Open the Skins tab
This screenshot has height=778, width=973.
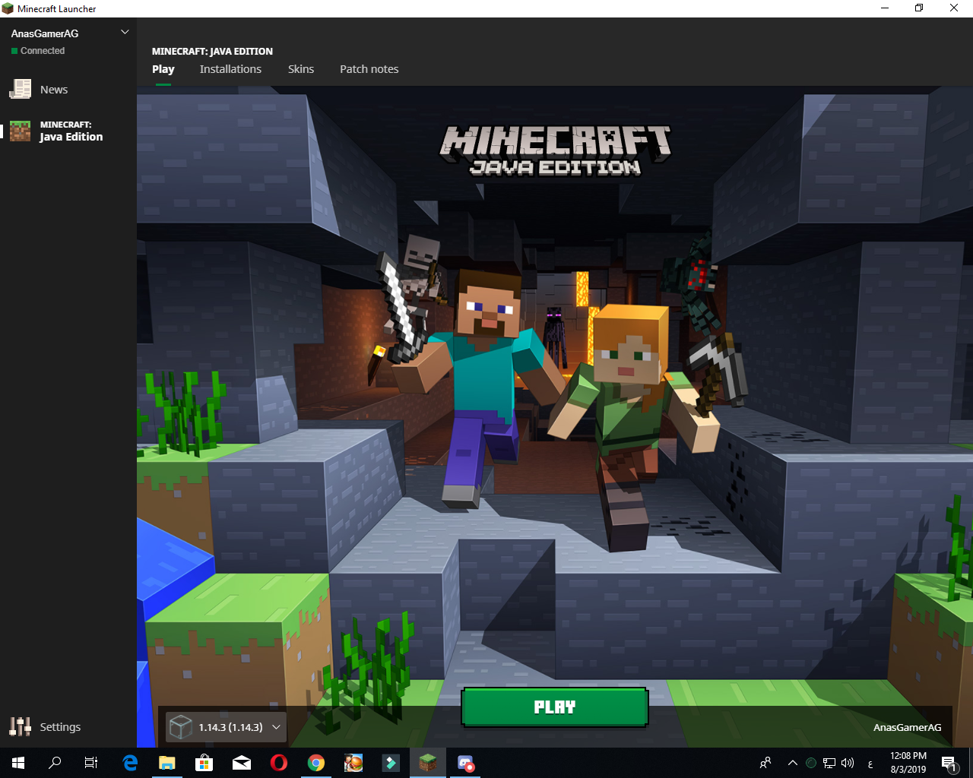coord(301,69)
